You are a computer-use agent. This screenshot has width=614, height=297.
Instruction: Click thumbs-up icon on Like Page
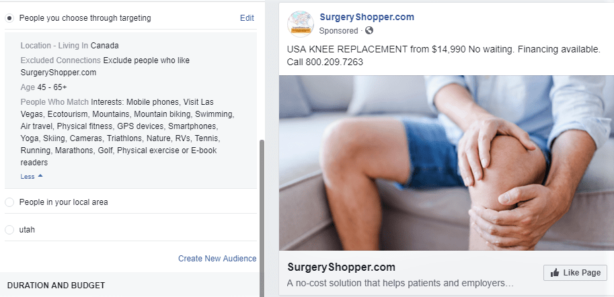coord(554,273)
